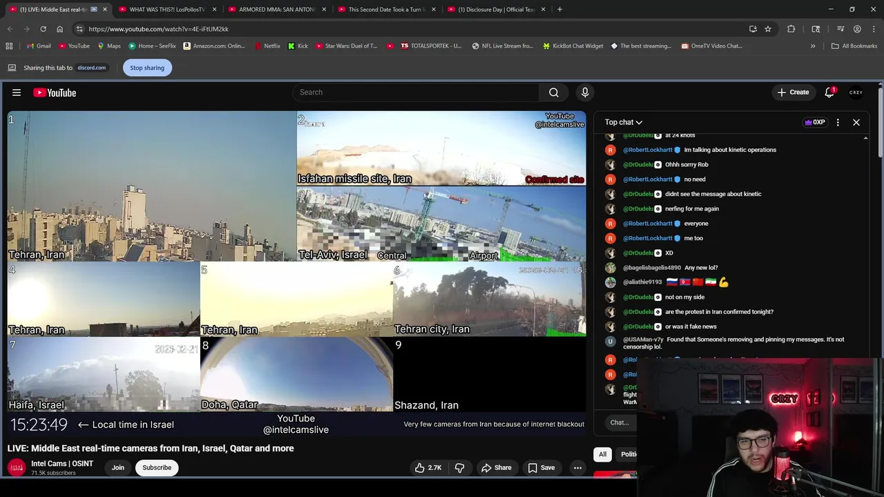Join the Intel Cams channel membership
The image size is (884, 497).
[x=118, y=468]
